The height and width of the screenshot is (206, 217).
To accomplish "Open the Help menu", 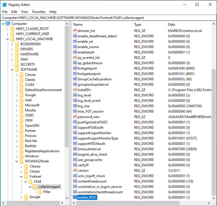I will click(x=53, y=12).
